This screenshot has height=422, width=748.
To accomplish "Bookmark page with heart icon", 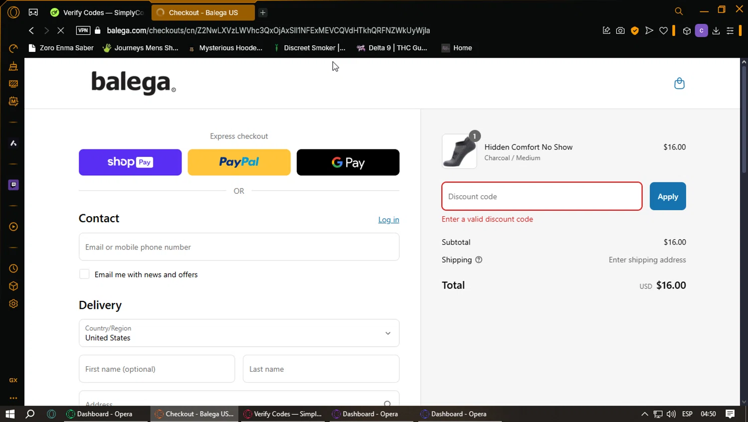I will (664, 30).
